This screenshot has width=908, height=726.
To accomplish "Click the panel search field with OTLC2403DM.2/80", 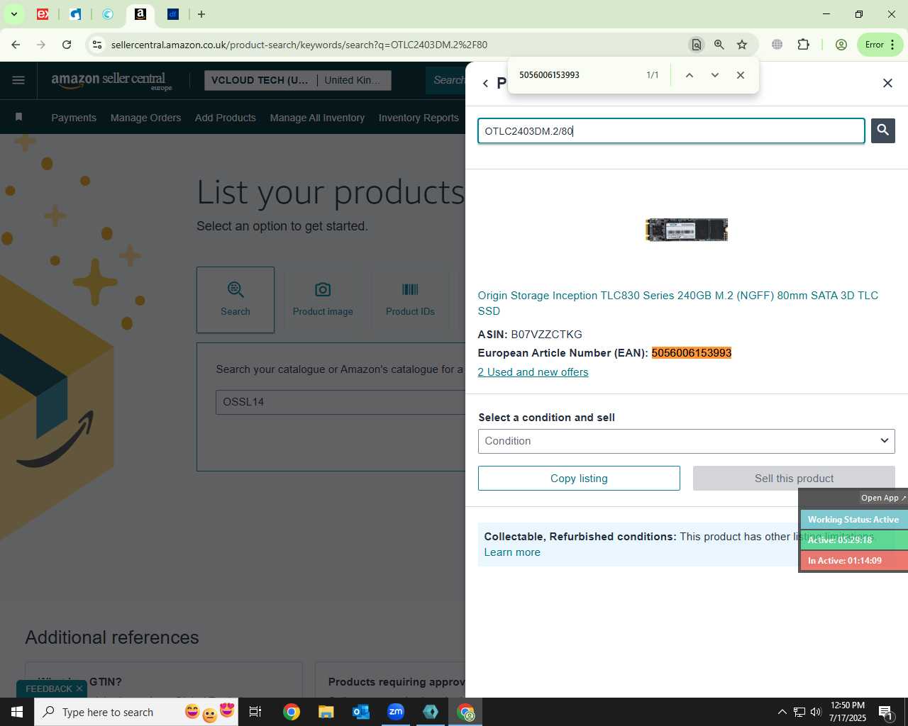I will point(671,131).
